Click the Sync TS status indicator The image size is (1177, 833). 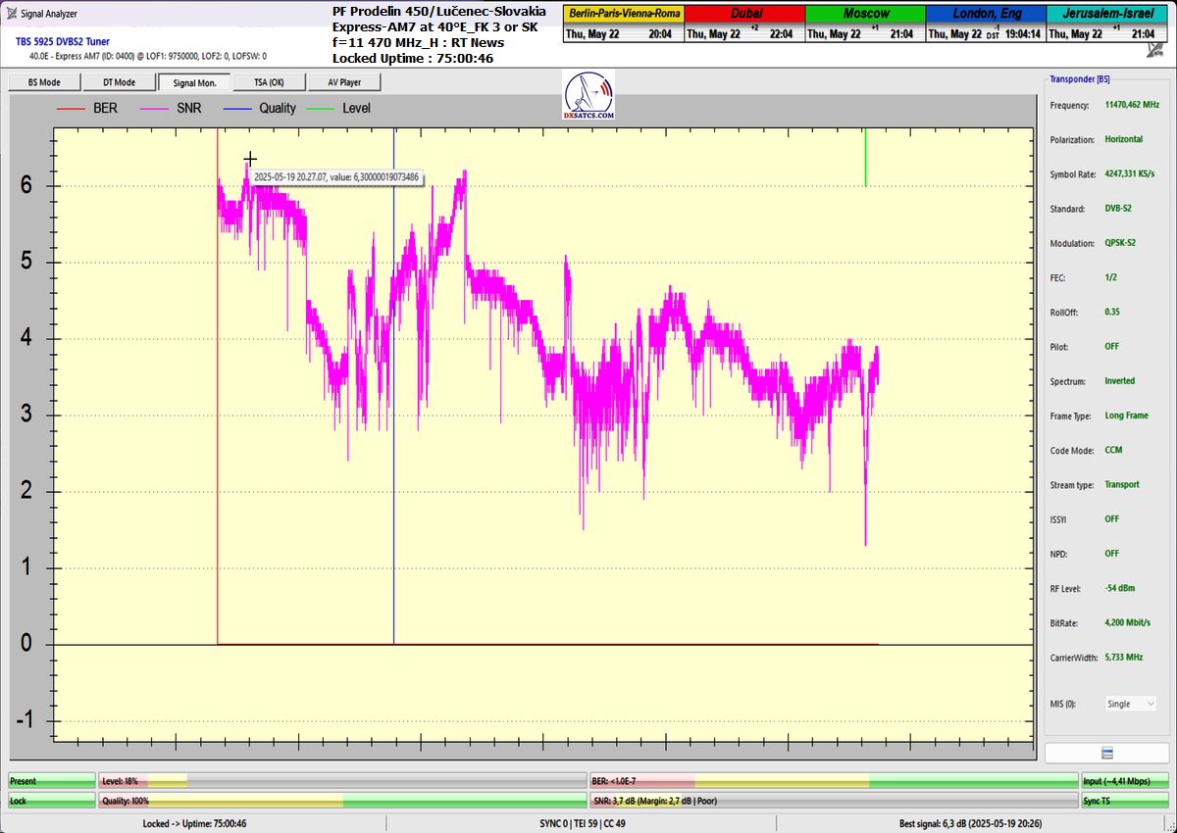1125,801
